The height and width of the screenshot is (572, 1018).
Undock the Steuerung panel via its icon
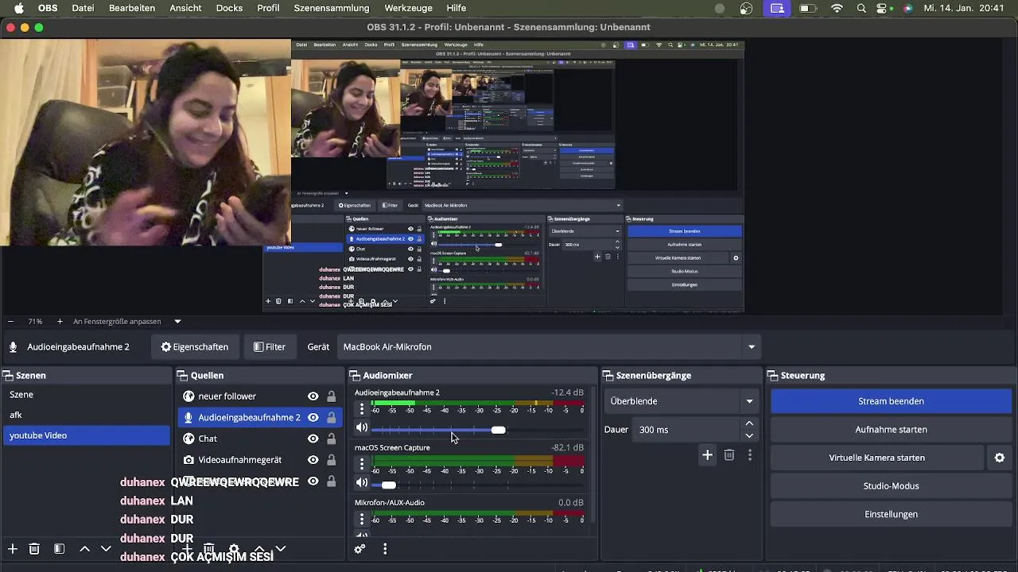pos(773,376)
